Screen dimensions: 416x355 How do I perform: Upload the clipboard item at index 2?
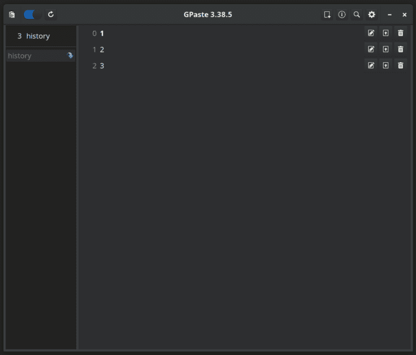pyautogui.click(x=386, y=65)
